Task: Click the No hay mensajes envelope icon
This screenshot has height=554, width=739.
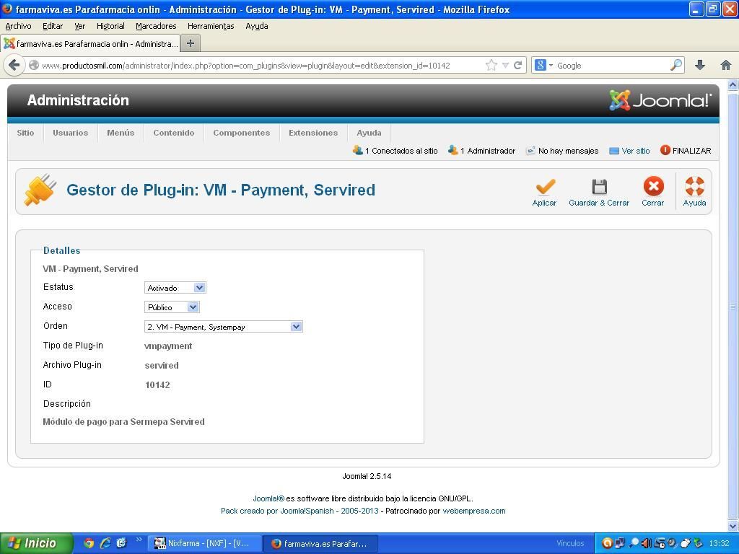Action: point(530,151)
